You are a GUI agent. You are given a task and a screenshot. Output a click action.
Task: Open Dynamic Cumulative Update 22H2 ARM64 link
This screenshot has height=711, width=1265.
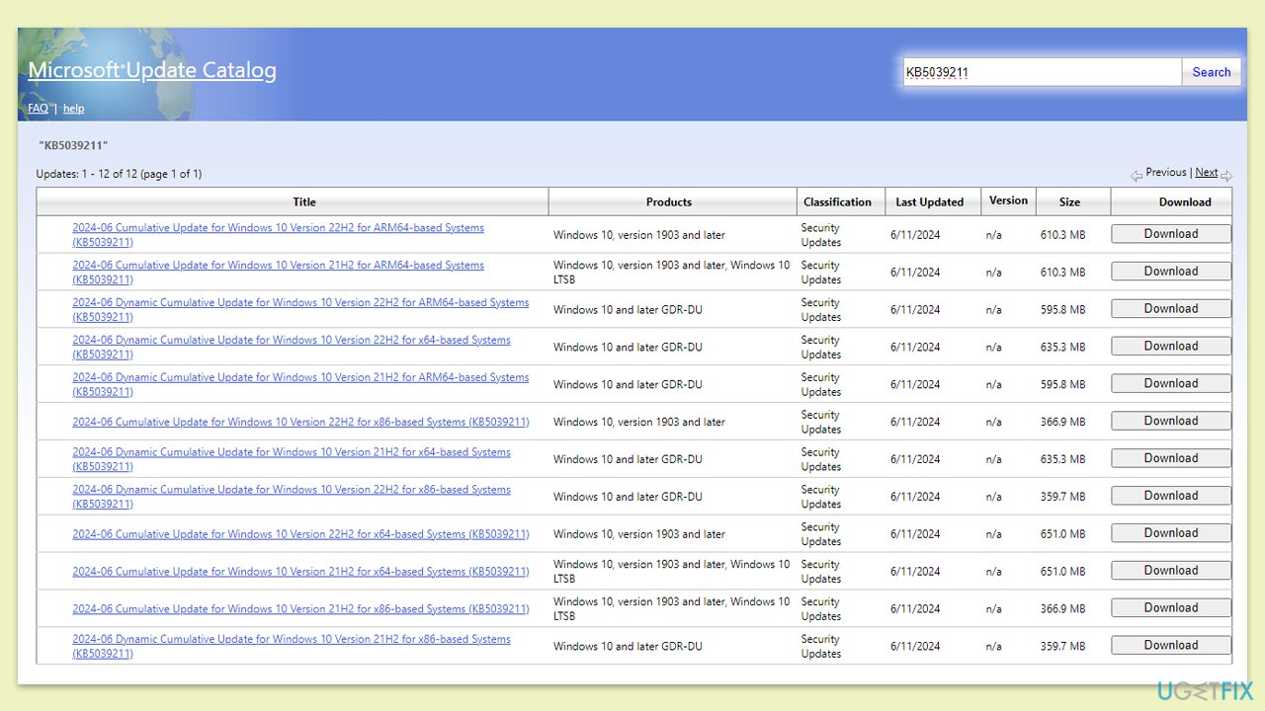click(x=300, y=310)
